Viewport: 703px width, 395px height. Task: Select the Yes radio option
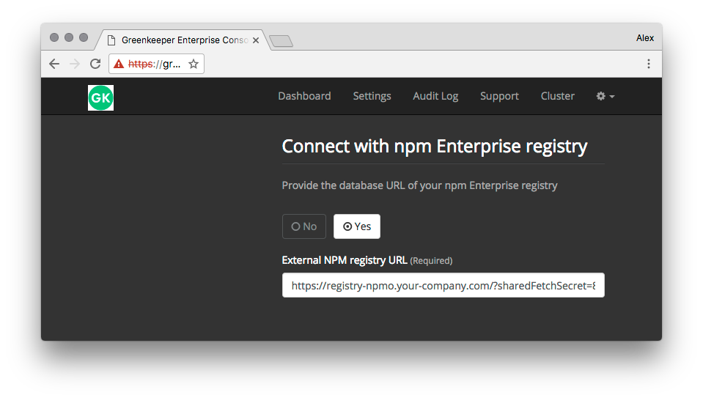pos(357,226)
